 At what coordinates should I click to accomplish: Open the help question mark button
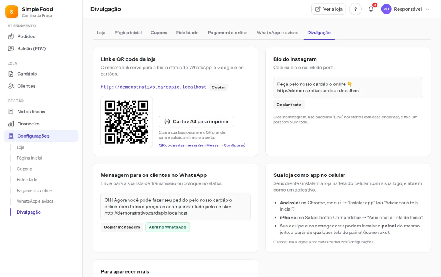[355, 9]
